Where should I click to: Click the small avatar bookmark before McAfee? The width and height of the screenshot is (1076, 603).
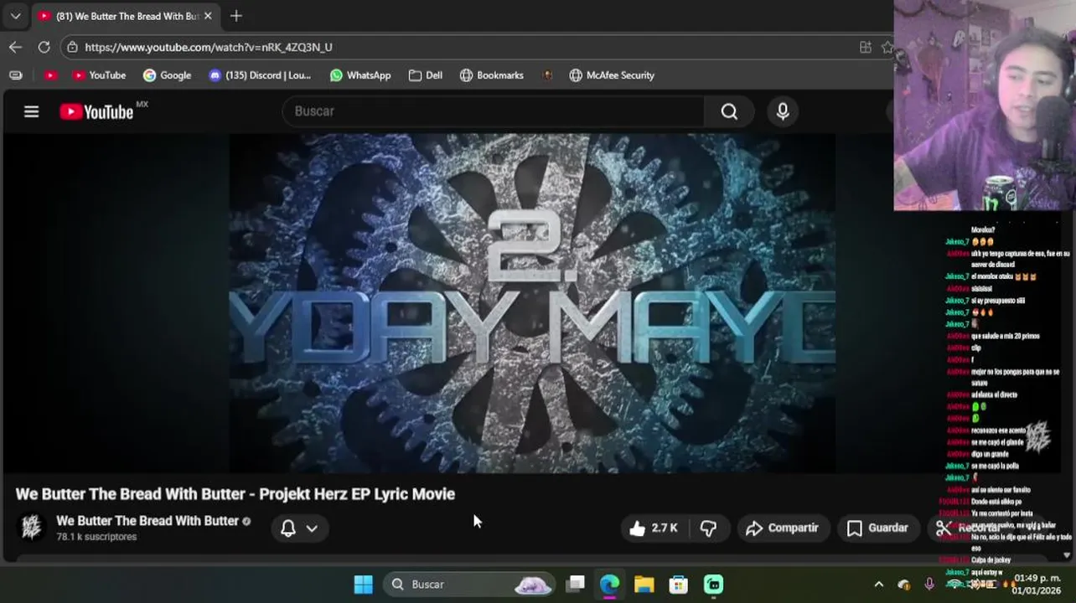click(x=547, y=75)
